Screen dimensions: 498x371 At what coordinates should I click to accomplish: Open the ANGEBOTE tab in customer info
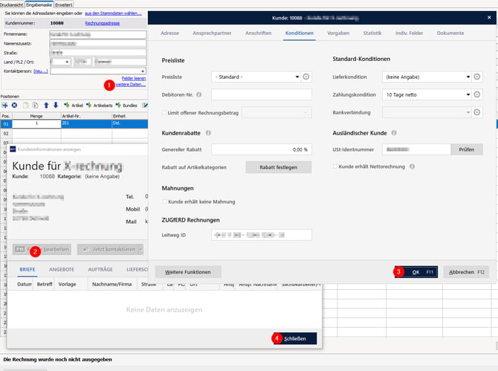(x=62, y=269)
